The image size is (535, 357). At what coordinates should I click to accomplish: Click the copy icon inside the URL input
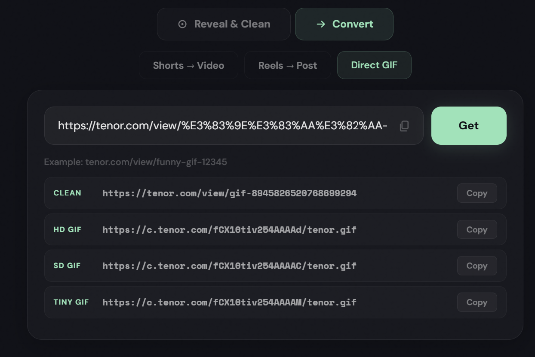click(x=403, y=125)
